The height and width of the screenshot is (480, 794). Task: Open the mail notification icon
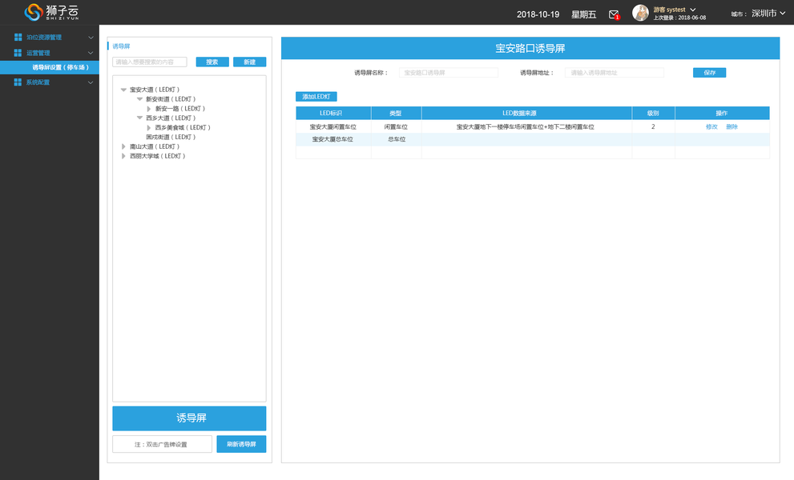click(x=614, y=14)
